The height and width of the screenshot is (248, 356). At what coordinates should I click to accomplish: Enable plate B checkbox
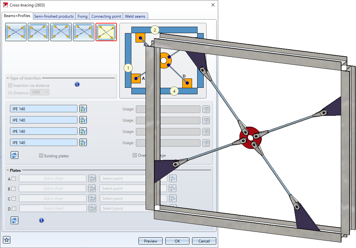[14, 189]
